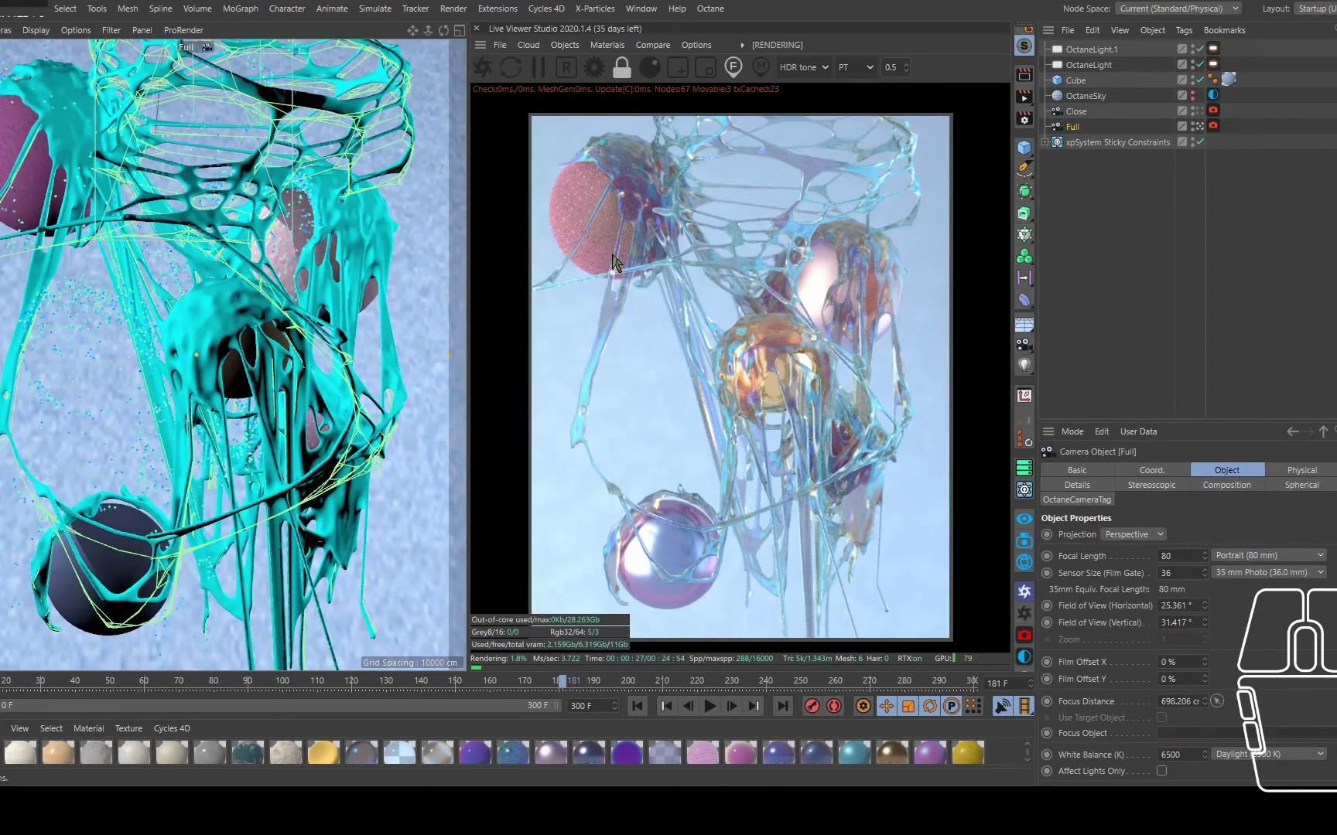Jump to the last frame of the timeline
This screenshot has width=1337, height=835.
click(781, 705)
